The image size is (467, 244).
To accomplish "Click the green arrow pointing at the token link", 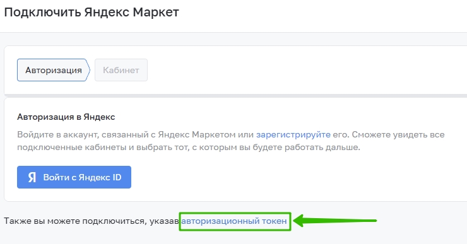I will point(334,221).
